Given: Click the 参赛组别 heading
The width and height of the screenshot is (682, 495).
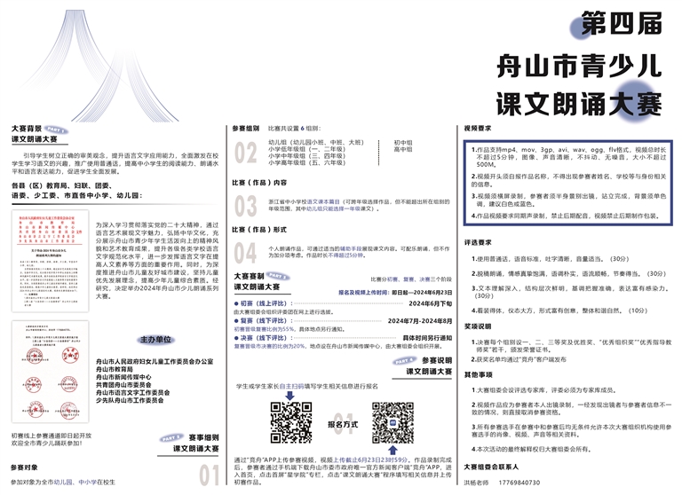Looking at the screenshot, I should pos(245,129).
